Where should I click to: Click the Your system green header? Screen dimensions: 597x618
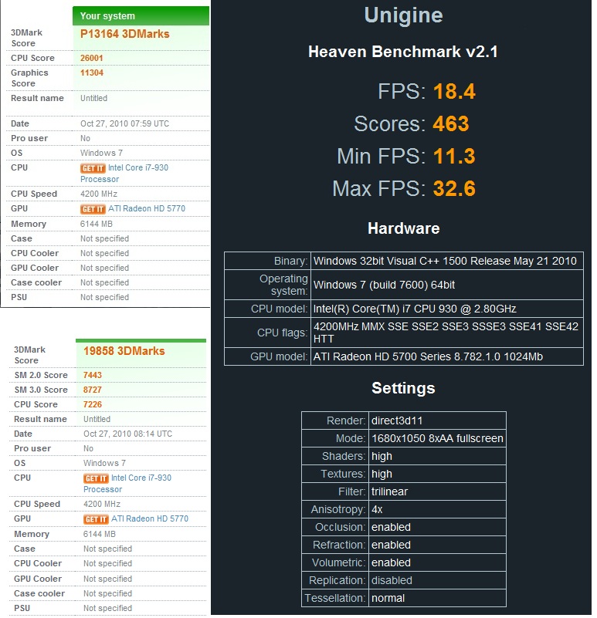(141, 15)
